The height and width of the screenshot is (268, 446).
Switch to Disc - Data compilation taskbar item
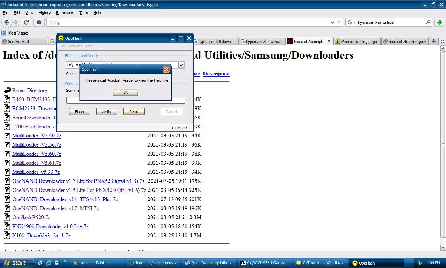(x=210, y=263)
